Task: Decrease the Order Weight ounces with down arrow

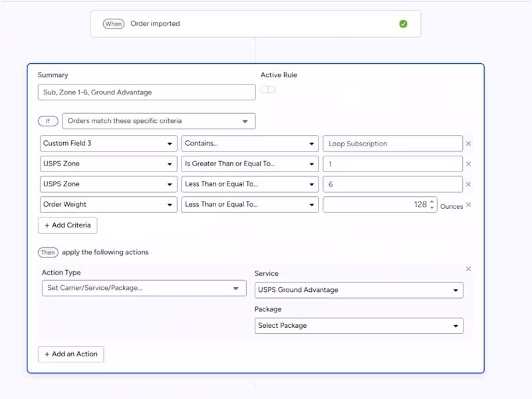Action: point(432,207)
